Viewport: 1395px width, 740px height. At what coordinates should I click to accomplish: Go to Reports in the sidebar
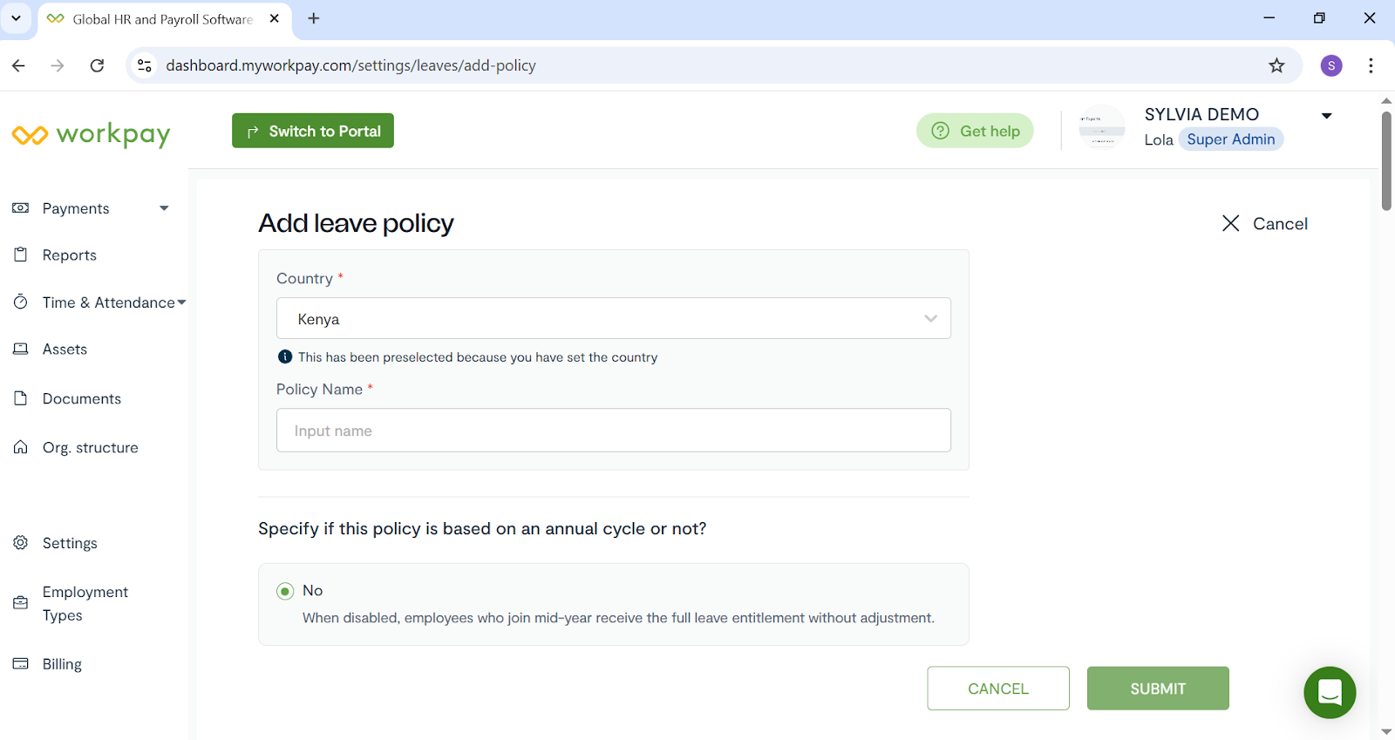70,255
